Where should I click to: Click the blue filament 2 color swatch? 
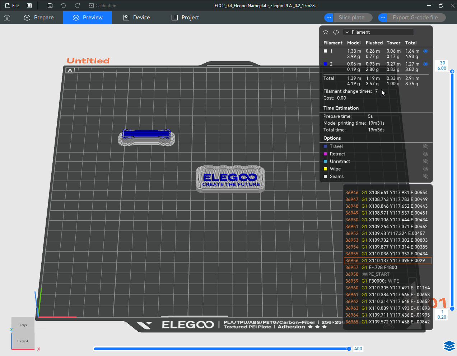tap(325, 64)
